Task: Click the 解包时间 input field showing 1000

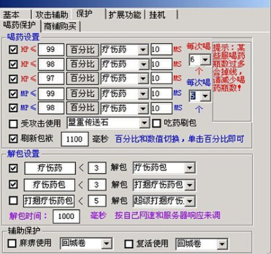Action: (66, 216)
